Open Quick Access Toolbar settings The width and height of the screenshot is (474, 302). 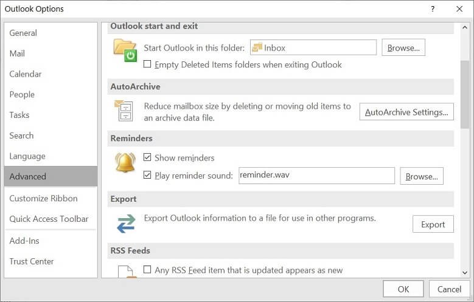point(51,219)
